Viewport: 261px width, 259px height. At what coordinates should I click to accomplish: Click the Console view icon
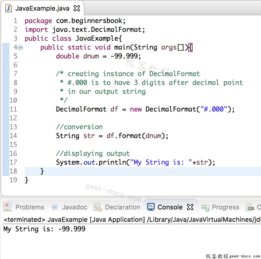(x=151, y=207)
